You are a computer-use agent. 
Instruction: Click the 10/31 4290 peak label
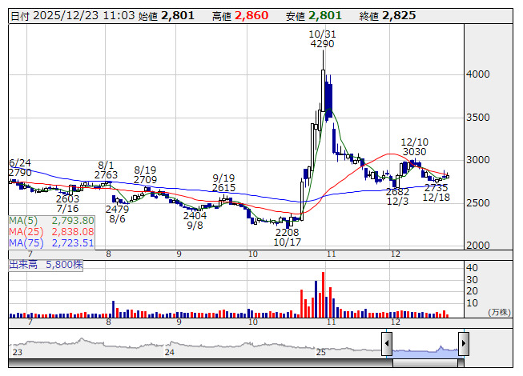point(321,38)
